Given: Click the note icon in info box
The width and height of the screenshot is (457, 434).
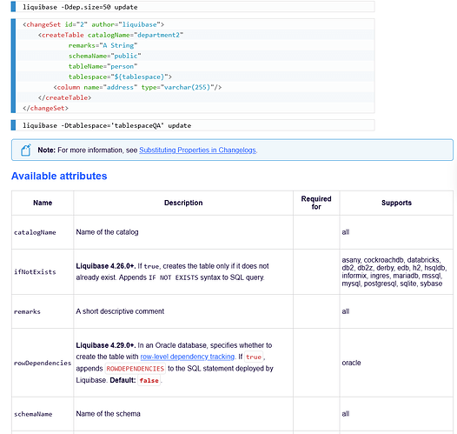Looking at the screenshot, I should point(26,150).
